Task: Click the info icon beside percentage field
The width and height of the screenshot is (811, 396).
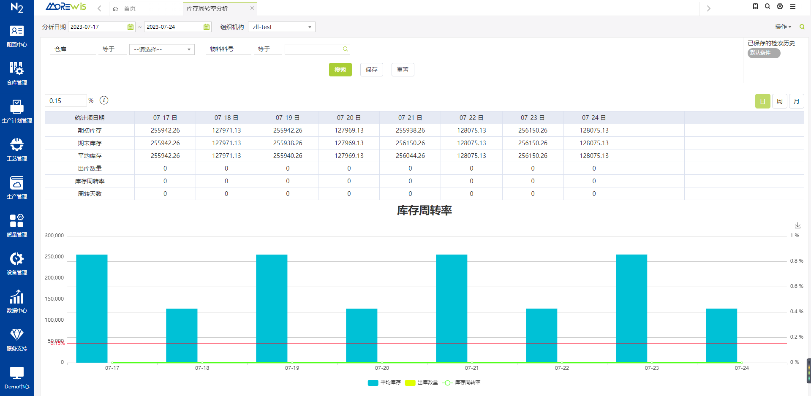Action: pyautogui.click(x=104, y=100)
